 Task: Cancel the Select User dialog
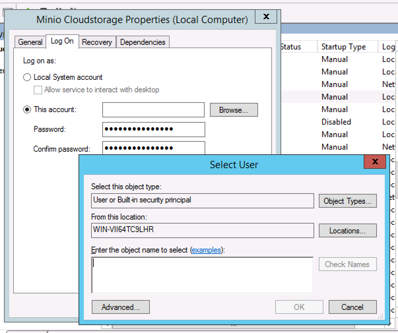pos(352,307)
